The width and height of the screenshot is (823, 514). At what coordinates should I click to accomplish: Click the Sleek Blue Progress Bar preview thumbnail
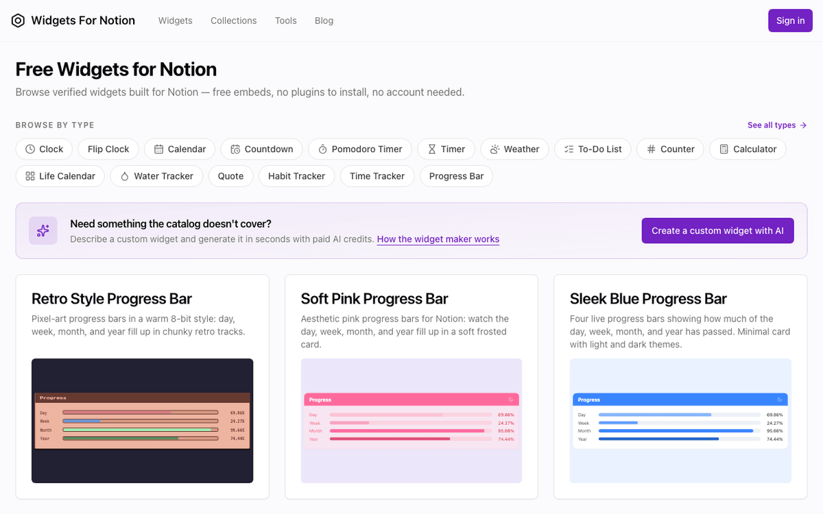[680, 421]
